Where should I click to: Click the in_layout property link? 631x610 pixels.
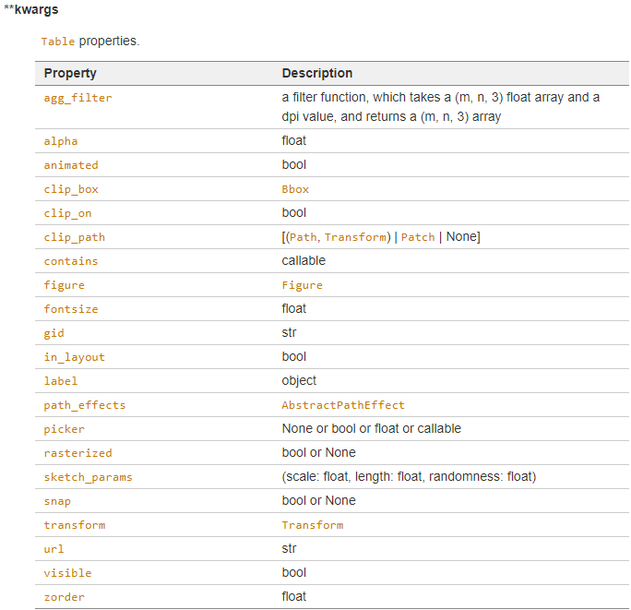tap(75, 357)
